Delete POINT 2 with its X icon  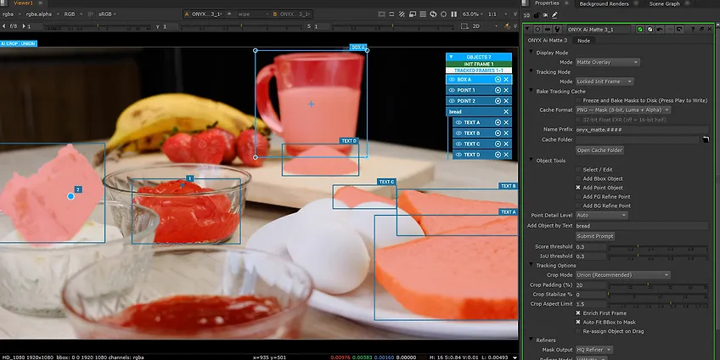pos(507,101)
